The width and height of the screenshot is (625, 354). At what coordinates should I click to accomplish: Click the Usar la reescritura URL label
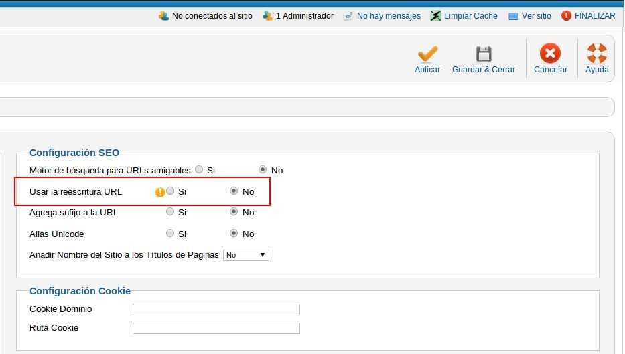[x=76, y=192]
